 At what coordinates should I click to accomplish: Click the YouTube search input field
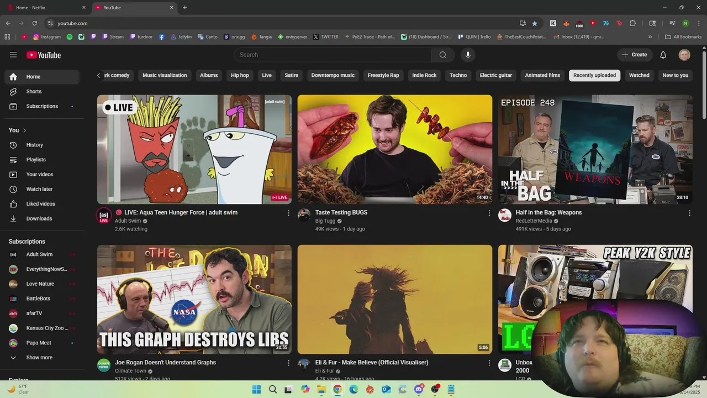coord(333,55)
